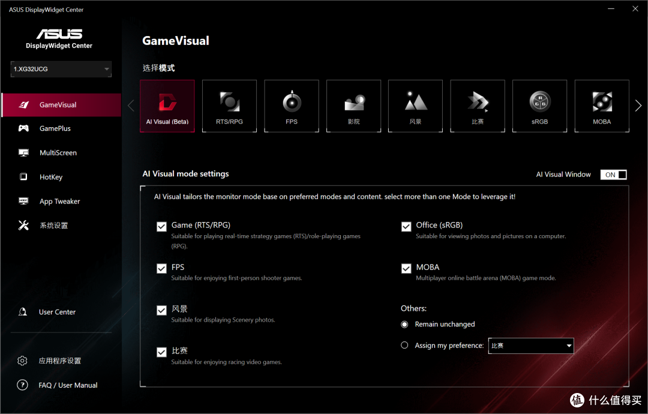Show more modes with right arrow
The width and height of the screenshot is (648, 414).
click(638, 106)
